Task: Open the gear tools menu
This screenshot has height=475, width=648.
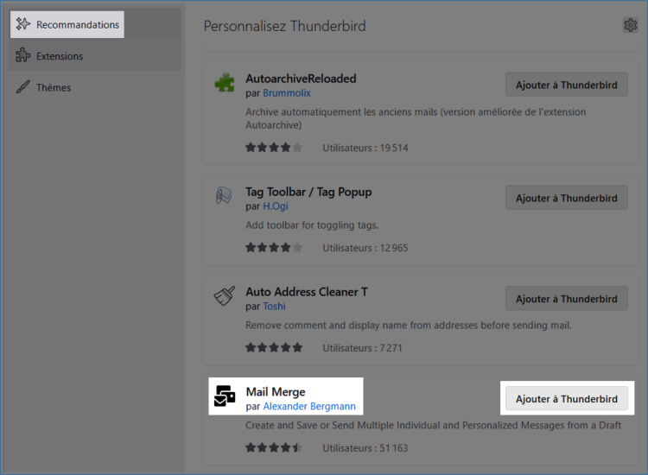Action: pos(630,25)
